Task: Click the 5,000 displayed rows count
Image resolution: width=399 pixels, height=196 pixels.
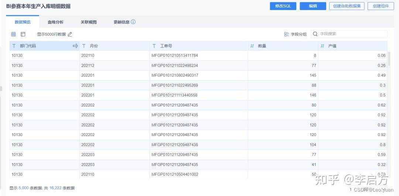Action: click(24, 188)
